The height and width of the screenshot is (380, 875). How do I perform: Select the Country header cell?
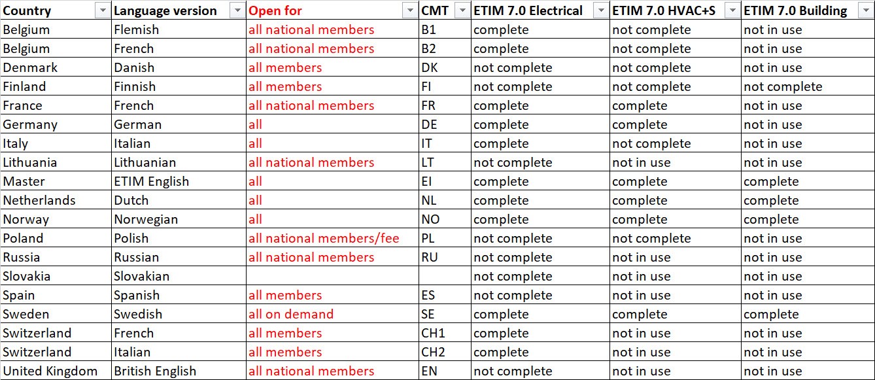(56, 10)
